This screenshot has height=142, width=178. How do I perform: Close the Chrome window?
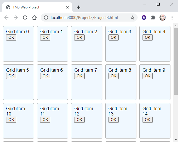(x=172, y=4)
